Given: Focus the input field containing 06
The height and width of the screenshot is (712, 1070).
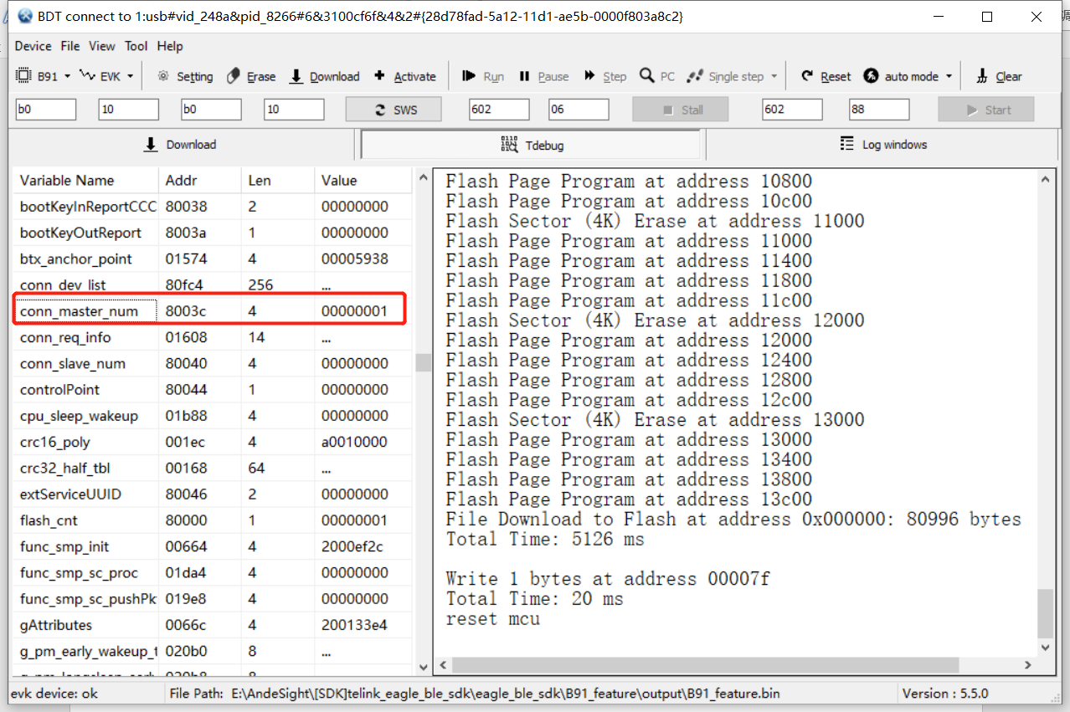Looking at the screenshot, I should 579,110.
